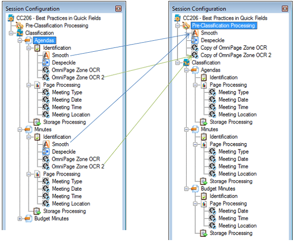The image size is (295, 241).
Task: Select OmniPage Zone OCR text under left Minutes
Action: (x=76, y=159)
